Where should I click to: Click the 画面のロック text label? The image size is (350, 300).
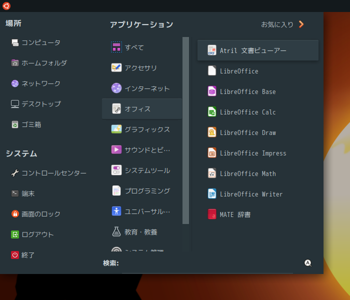[x=41, y=214]
